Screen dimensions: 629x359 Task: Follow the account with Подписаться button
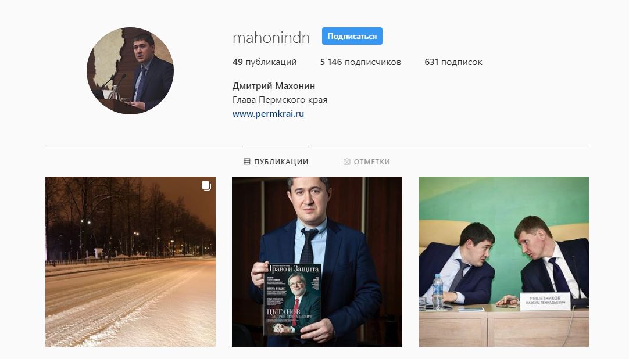pyautogui.click(x=352, y=36)
